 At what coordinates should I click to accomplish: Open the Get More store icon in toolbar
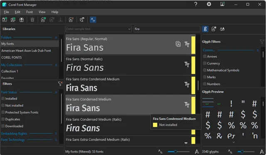[x=22, y=20]
